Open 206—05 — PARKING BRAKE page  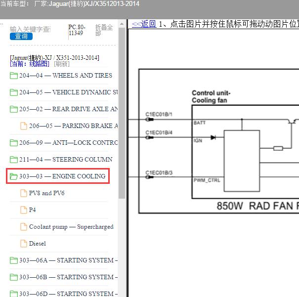pos(74,126)
